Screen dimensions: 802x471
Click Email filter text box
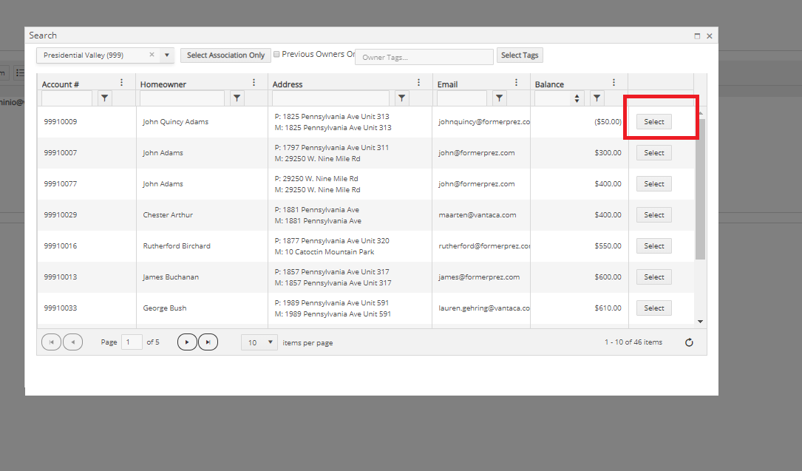coord(462,98)
